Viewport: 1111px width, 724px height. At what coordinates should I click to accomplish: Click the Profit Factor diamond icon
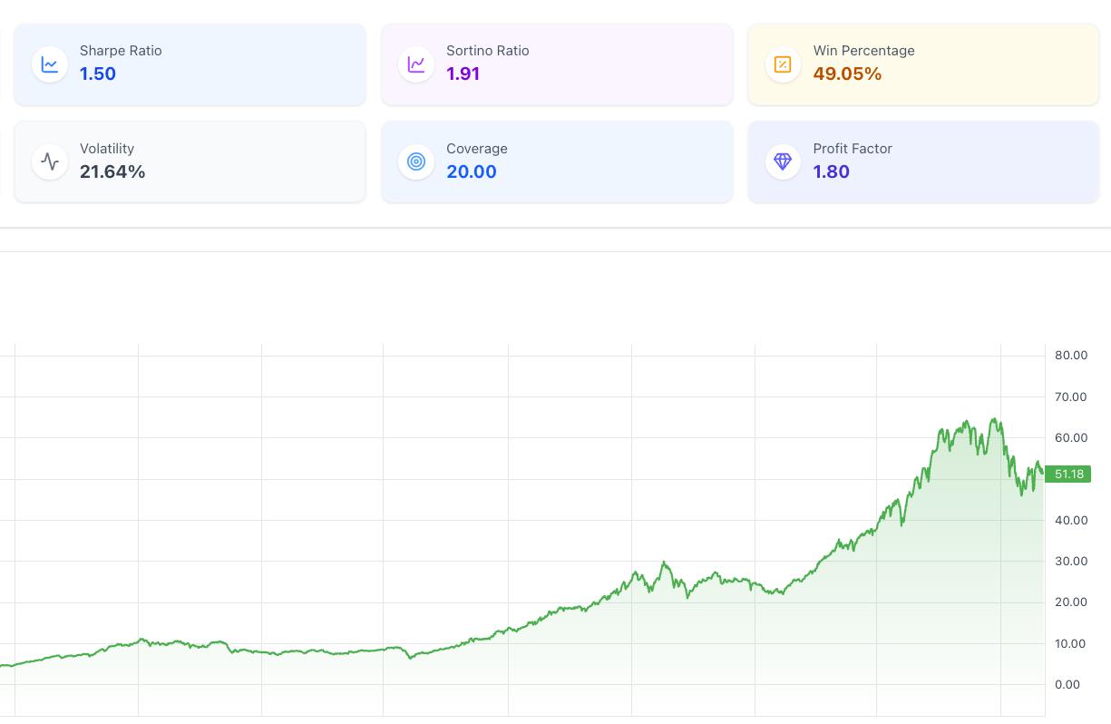783,161
